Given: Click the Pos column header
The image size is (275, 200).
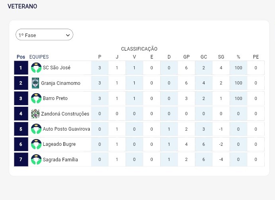Looking at the screenshot, I should click(x=21, y=57).
